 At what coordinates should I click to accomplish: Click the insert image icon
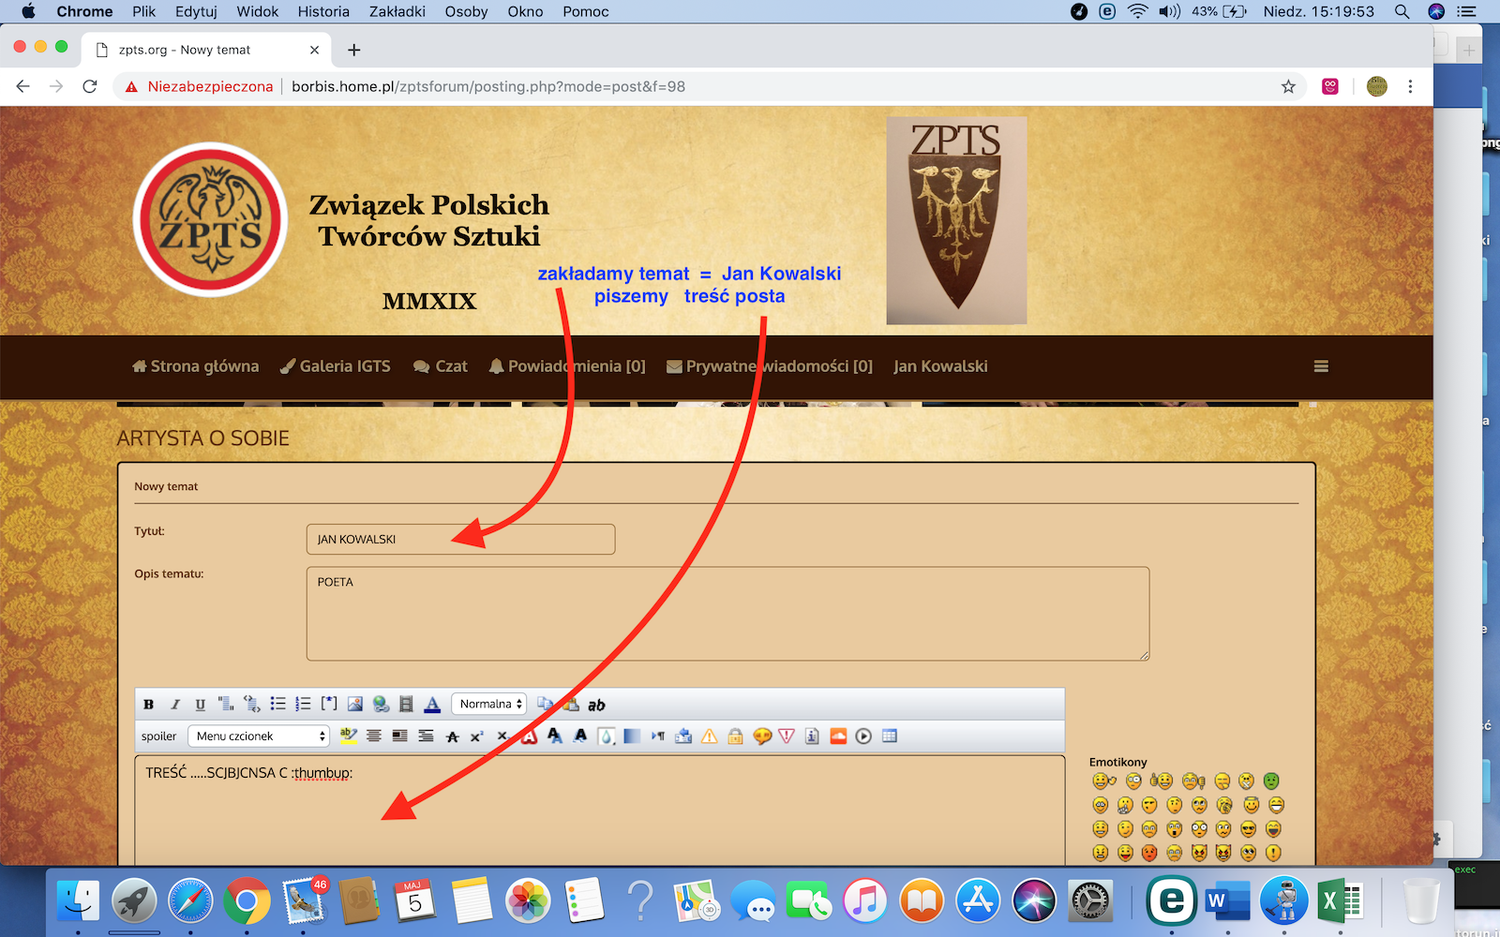point(354,705)
